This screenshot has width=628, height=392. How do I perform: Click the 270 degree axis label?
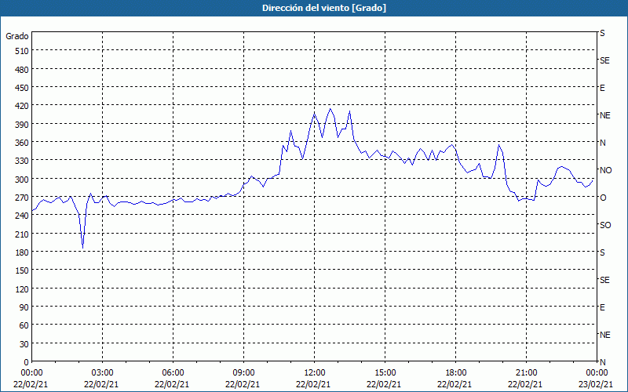pyautogui.click(x=22, y=198)
